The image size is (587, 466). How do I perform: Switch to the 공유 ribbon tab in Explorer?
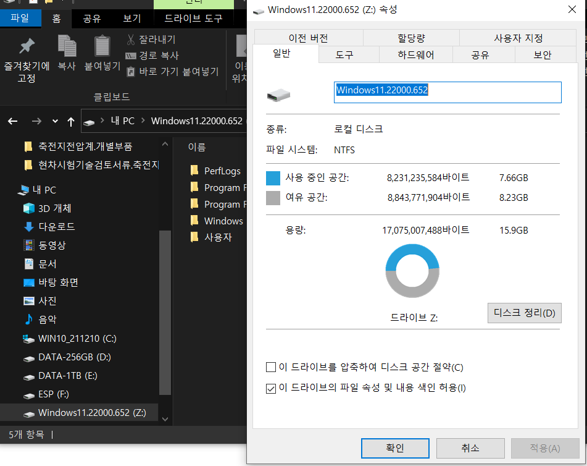92,19
